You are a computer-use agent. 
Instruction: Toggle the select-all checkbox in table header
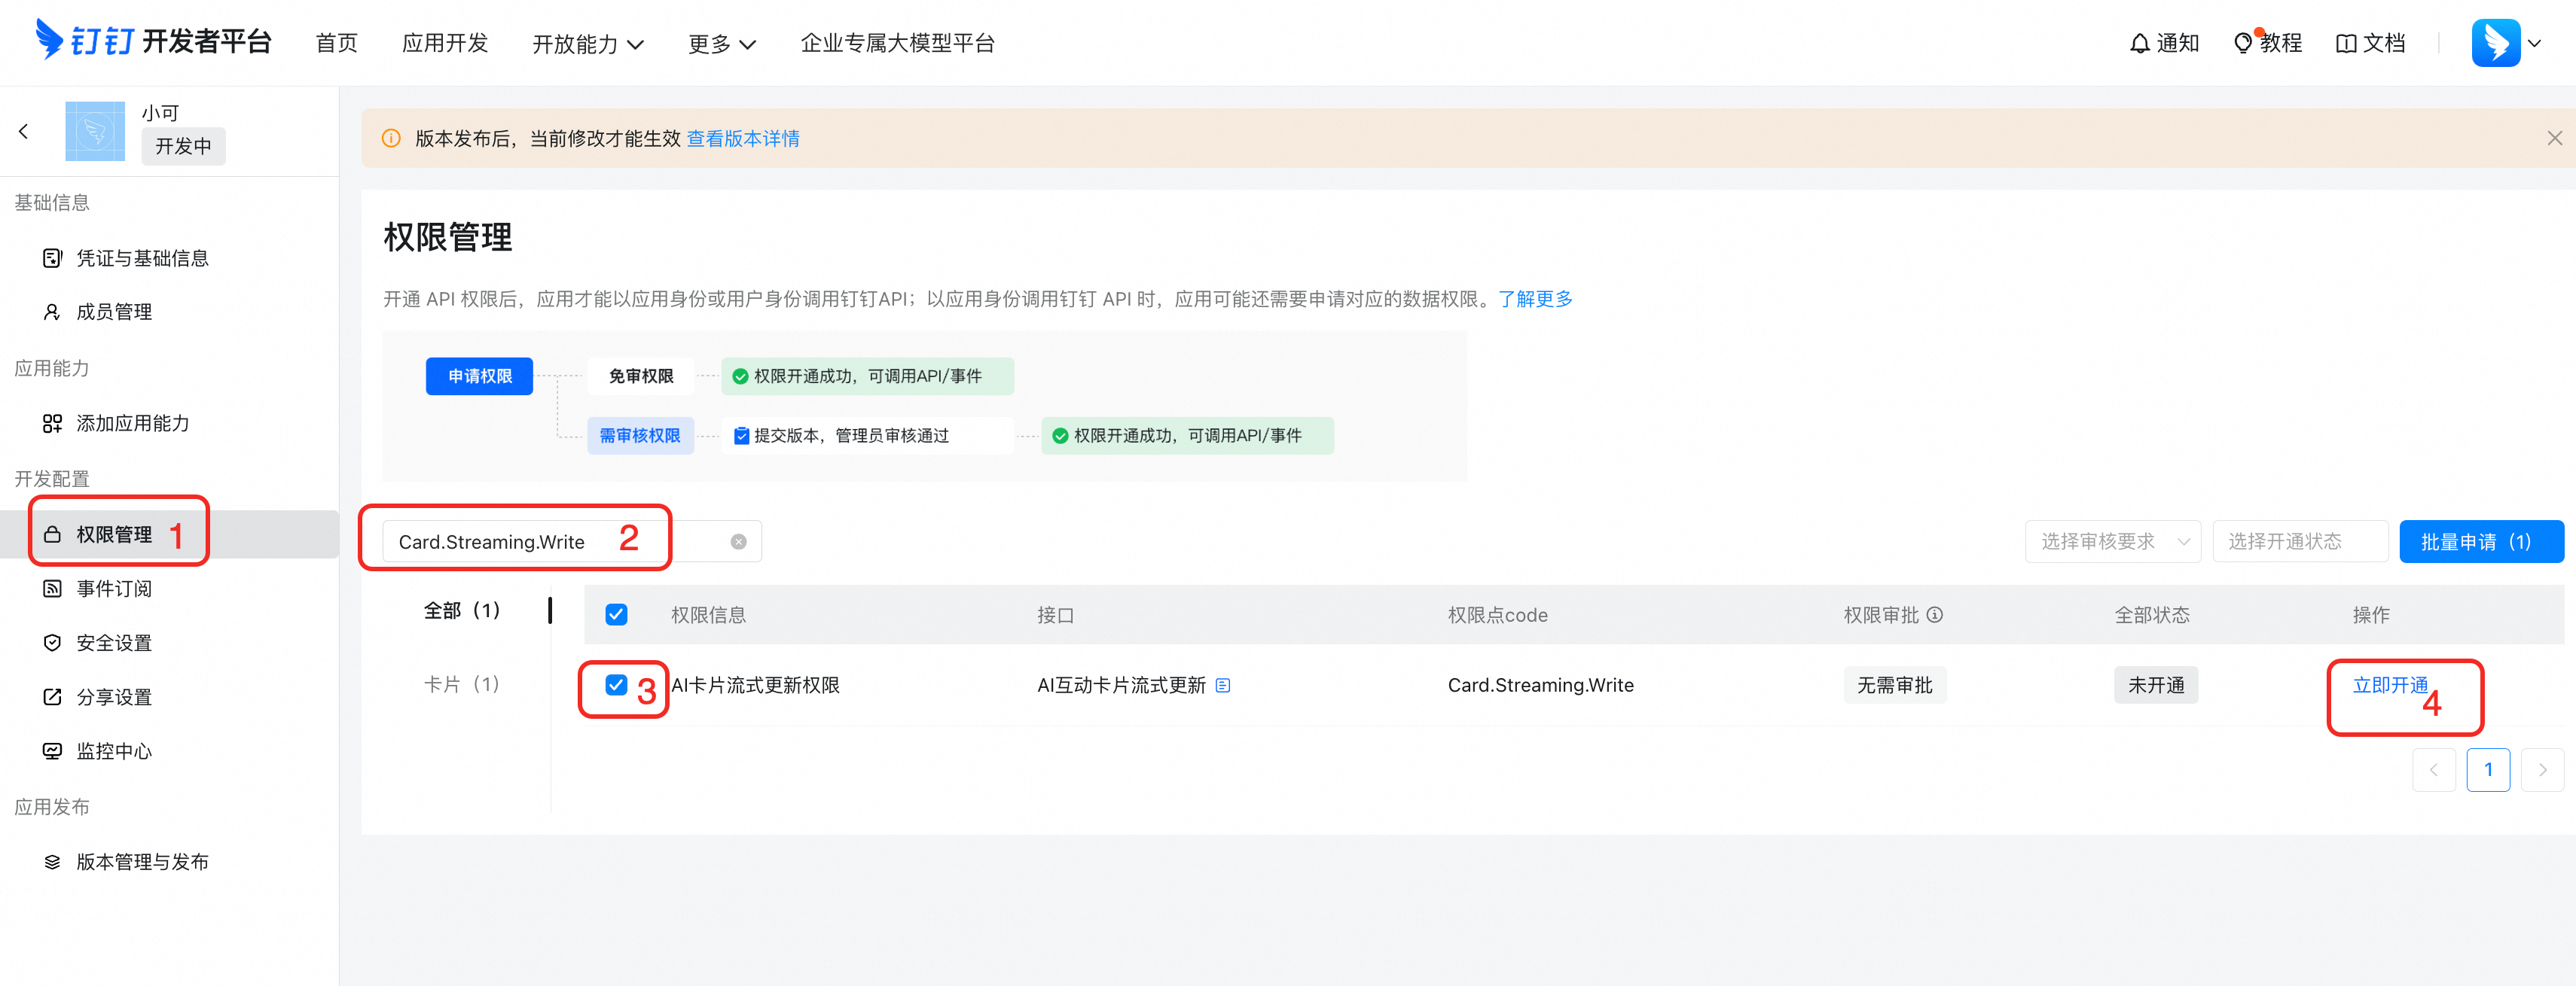click(616, 614)
